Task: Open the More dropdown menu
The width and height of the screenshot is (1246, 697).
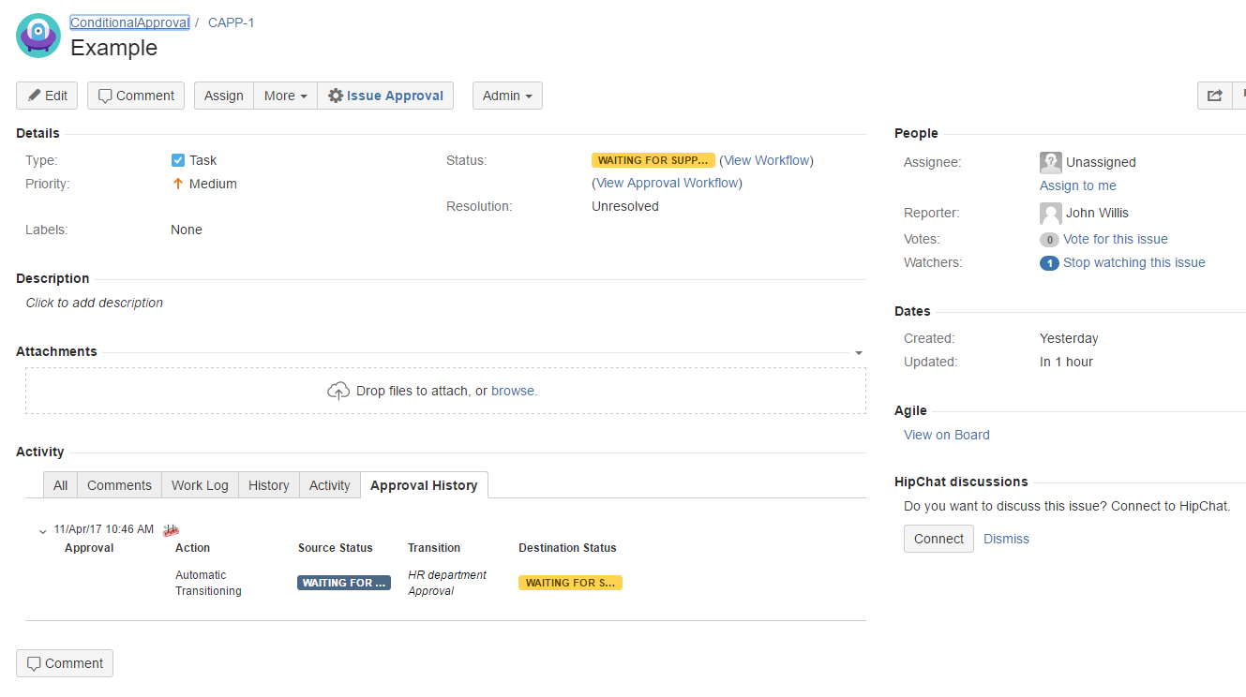Action: point(285,96)
